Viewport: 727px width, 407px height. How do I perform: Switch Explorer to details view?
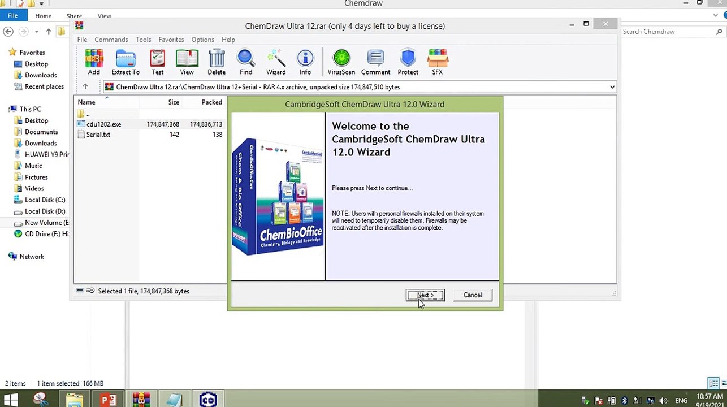click(x=713, y=383)
